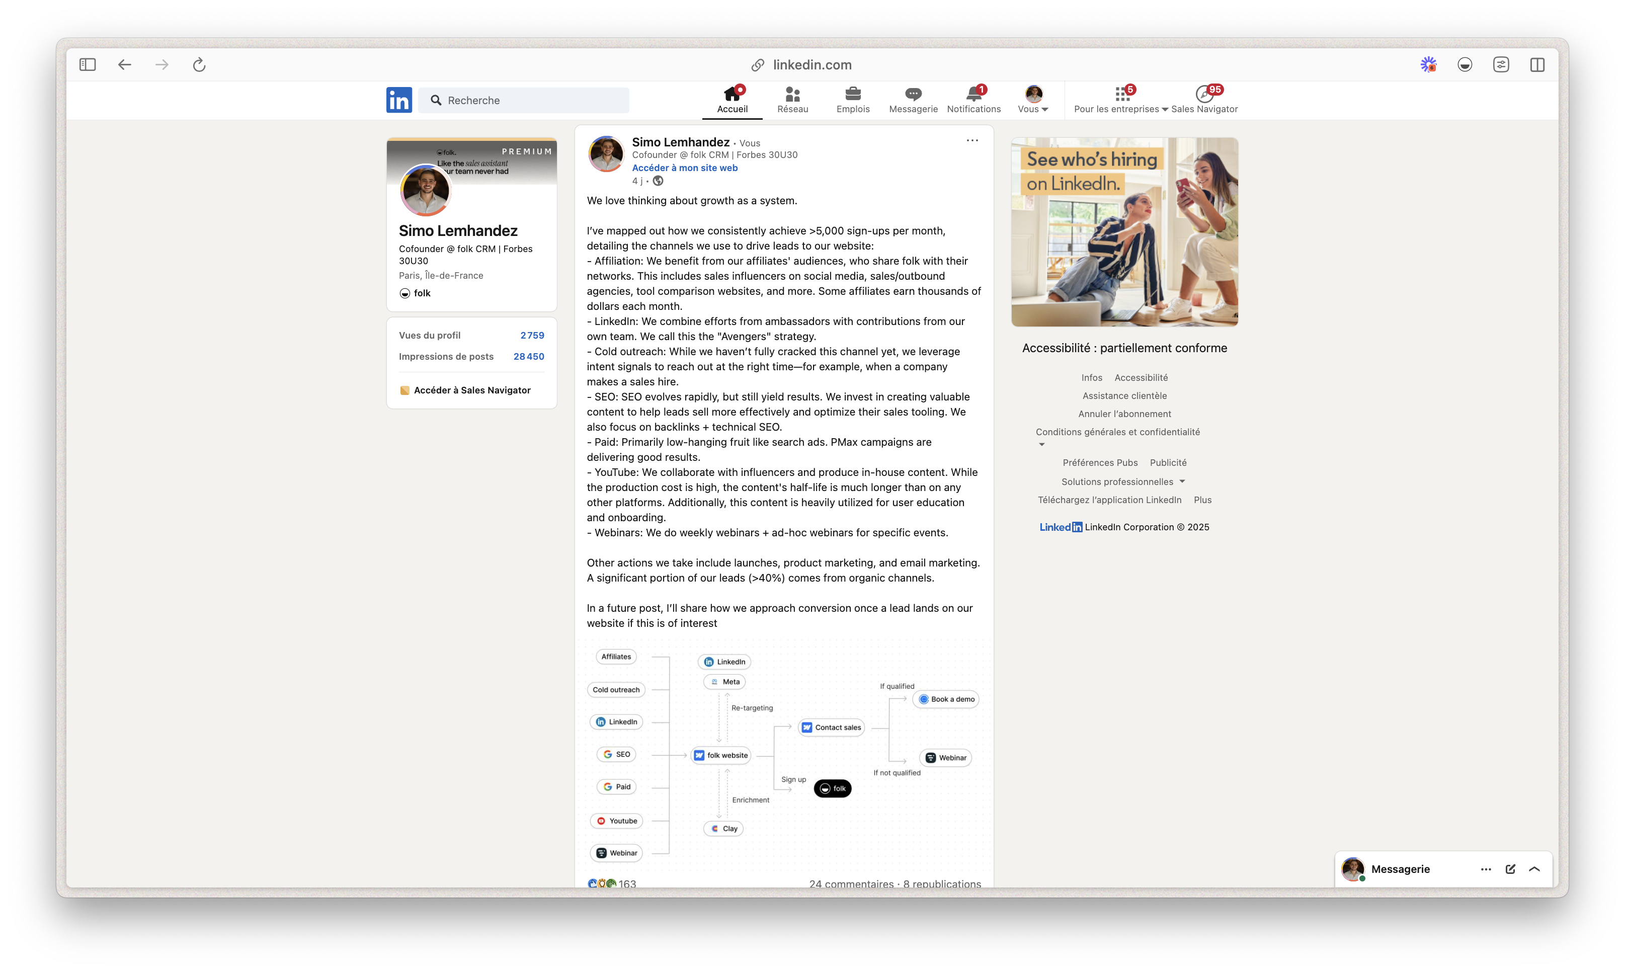The image size is (1625, 972).
Task: Open the Notifications bell icon
Action: pyautogui.click(x=973, y=94)
